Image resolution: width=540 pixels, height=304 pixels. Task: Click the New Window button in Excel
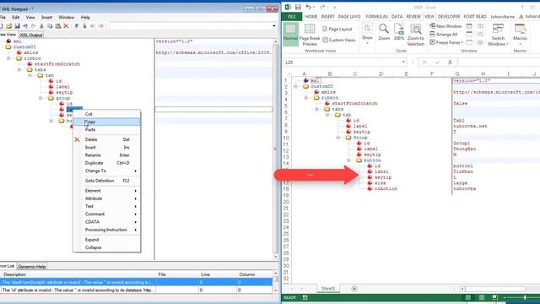click(x=445, y=26)
